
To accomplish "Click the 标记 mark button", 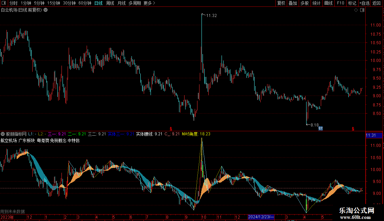I will click(352, 3).
